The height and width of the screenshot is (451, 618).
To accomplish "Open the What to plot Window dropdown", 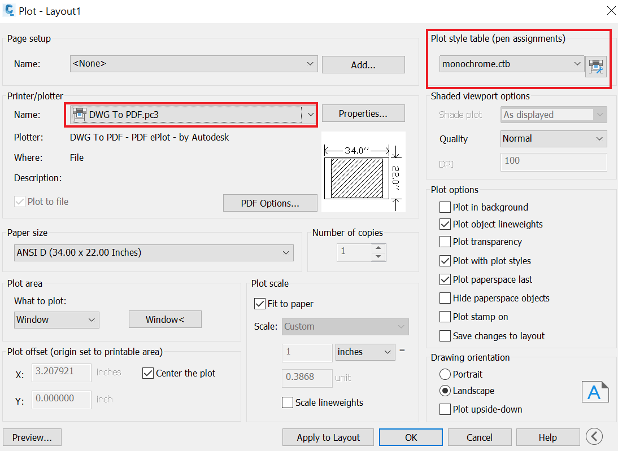I will pyautogui.click(x=56, y=320).
